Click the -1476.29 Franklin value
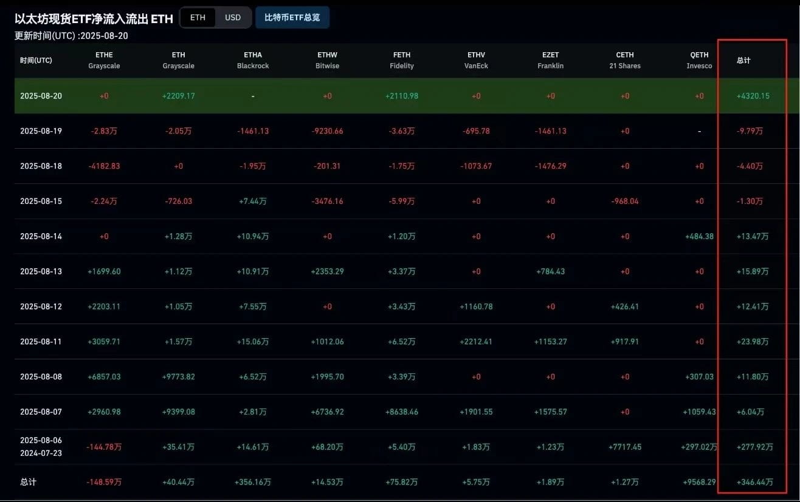This screenshot has height=502, width=800. pyautogui.click(x=550, y=166)
